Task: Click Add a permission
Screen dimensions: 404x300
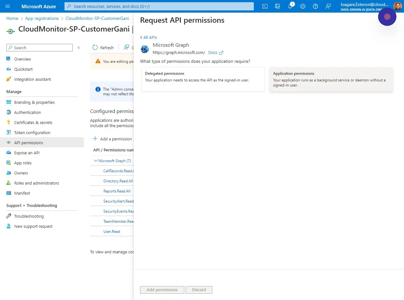Action: (112, 139)
